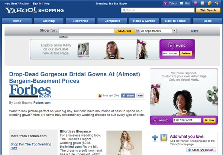This screenshot has width=223, height=155.
Task: Focus the Shop for input field
Action: pyautogui.click(x=87, y=31)
